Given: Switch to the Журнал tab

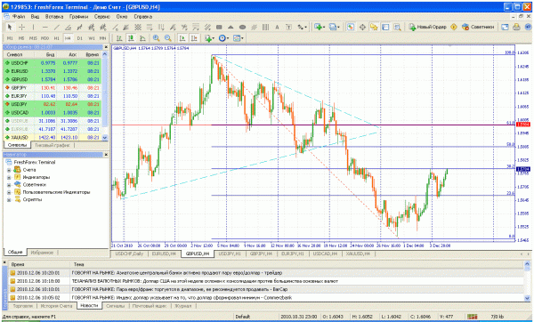Looking at the screenshot, I should (182, 306).
